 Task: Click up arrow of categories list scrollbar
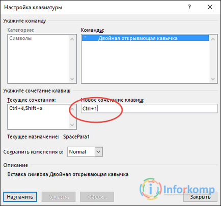(x=72, y=39)
